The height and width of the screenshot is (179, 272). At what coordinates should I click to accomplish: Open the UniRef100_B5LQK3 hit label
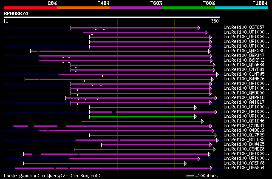pyautogui.click(x=244, y=139)
